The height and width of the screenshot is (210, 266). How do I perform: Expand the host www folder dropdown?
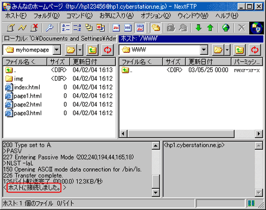tap(204, 49)
